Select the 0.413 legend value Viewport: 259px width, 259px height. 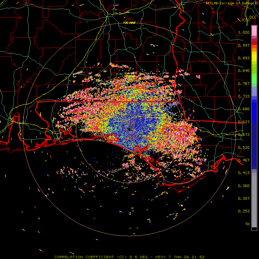pyautogui.click(x=244, y=173)
